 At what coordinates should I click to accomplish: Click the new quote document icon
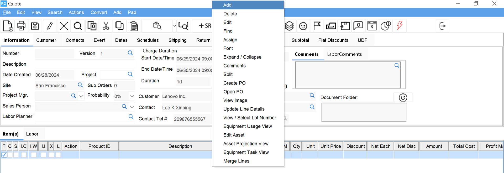(x=8, y=26)
